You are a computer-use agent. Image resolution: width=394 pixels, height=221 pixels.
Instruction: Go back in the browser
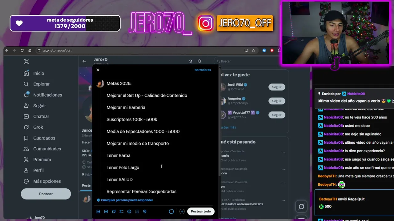pos(7,50)
